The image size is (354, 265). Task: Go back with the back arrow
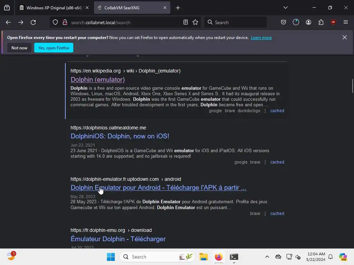[8, 22]
